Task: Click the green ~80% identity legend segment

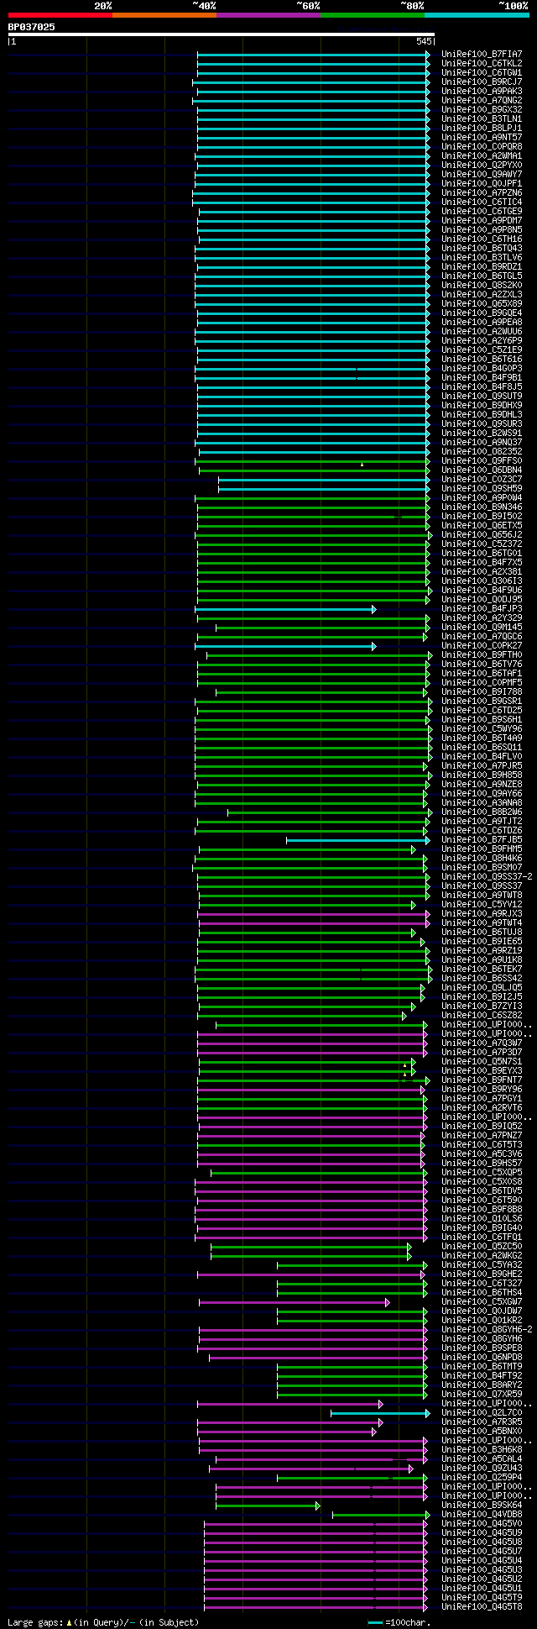Action: 372,15
